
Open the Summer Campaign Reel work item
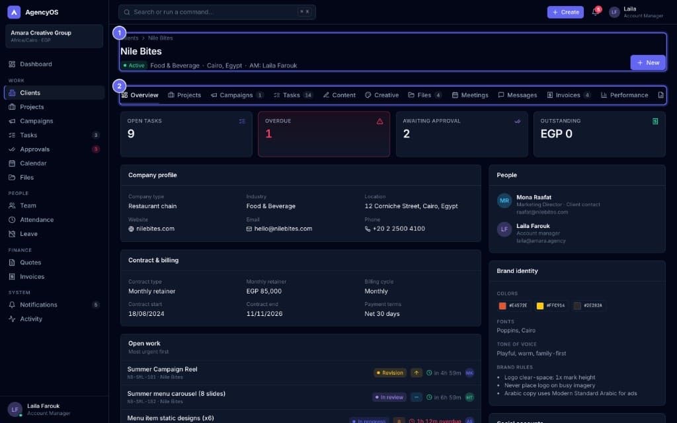[x=301, y=373]
